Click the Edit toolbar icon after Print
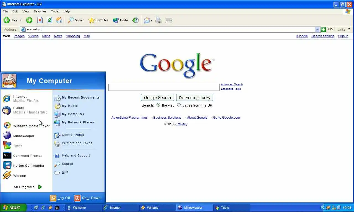 click(168, 20)
